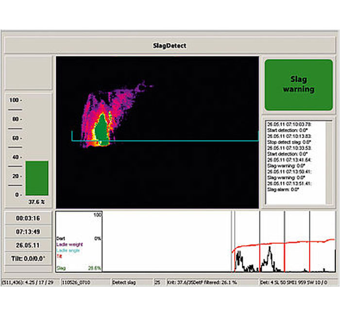
Task: Click the date 26.05.11 field
Action: coord(28,244)
